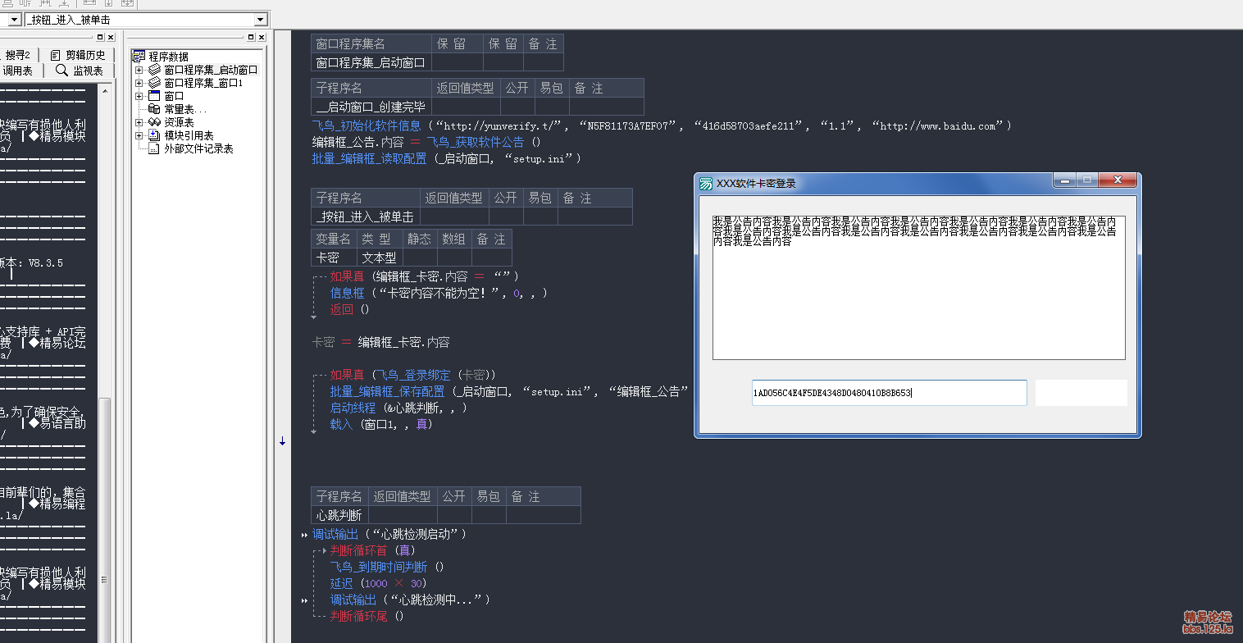Close the program data tree panel

tap(262, 37)
